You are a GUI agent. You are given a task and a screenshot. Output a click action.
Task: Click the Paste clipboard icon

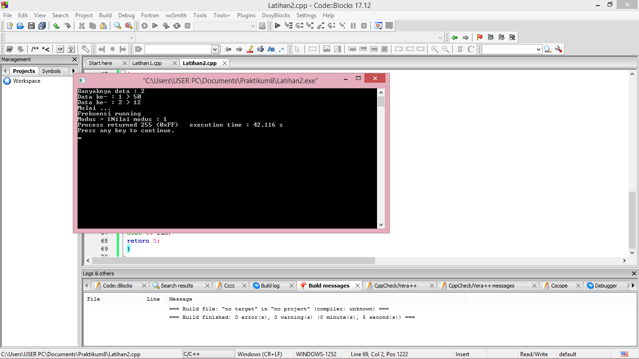[x=103, y=26]
